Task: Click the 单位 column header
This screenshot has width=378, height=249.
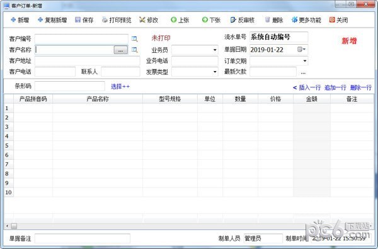Action: [210, 99]
